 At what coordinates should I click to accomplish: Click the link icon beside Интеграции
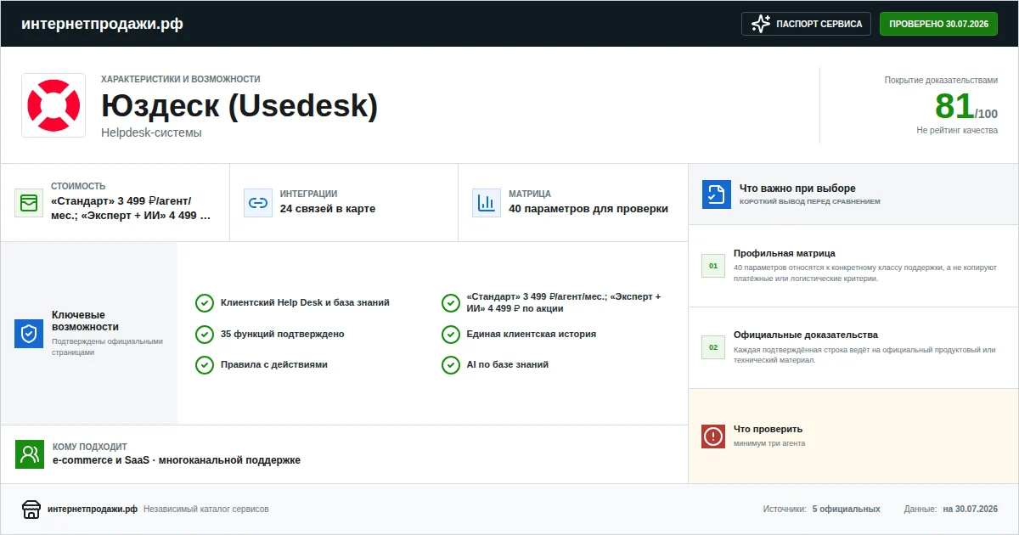258,203
